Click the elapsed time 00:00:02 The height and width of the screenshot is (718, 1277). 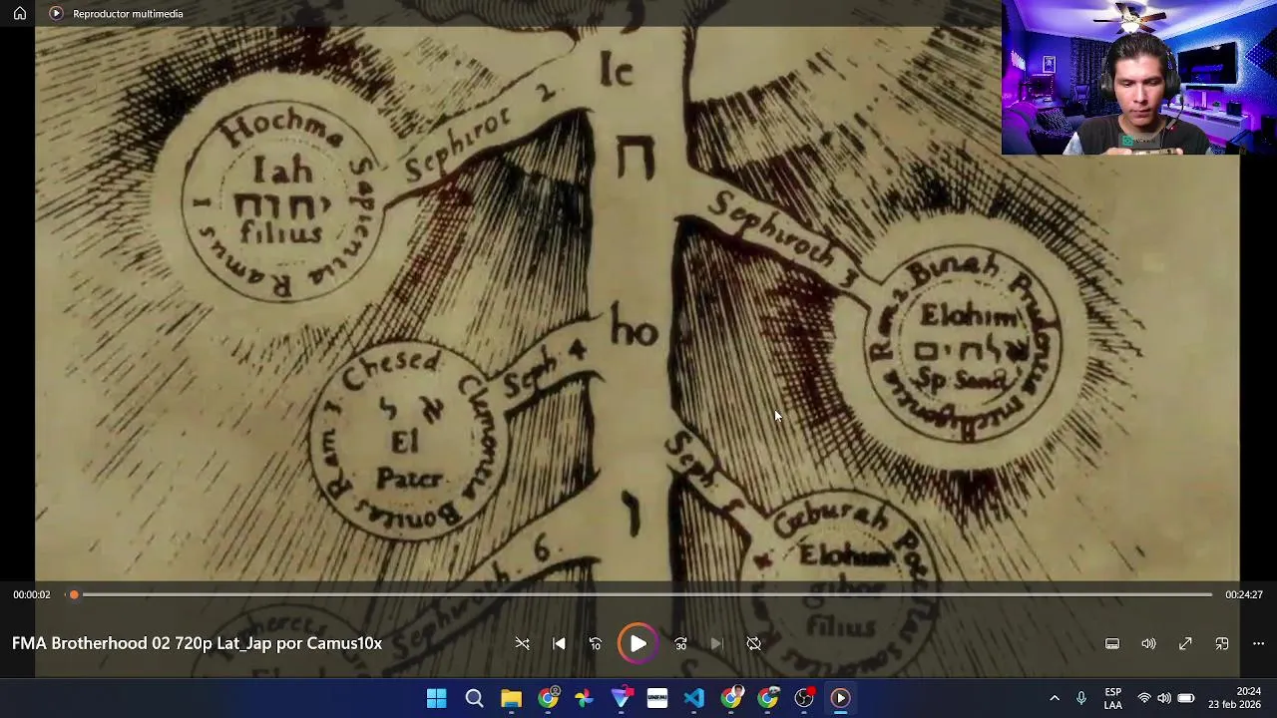pos(32,594)
